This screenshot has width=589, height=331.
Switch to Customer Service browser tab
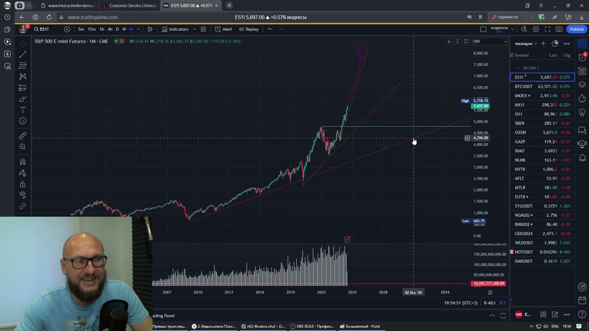pos(129,6)
